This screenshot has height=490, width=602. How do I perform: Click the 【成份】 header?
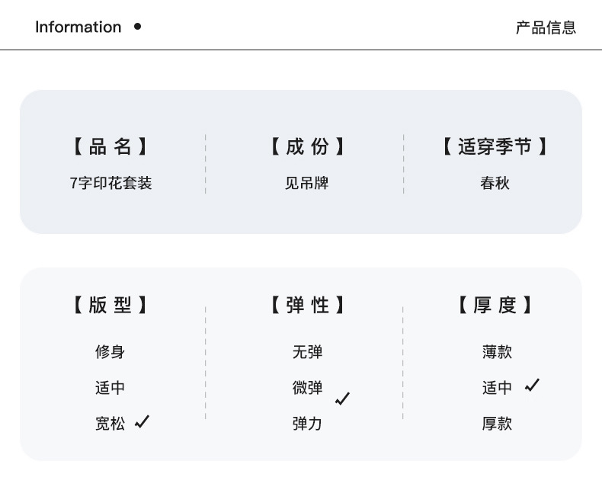[x=307, y=146]
